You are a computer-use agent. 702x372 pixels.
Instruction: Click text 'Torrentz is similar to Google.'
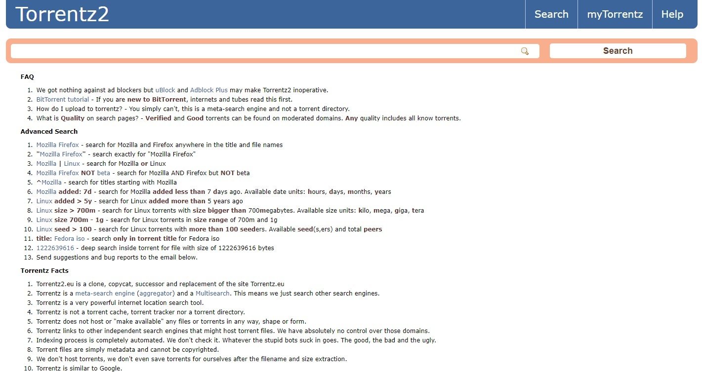79,369
